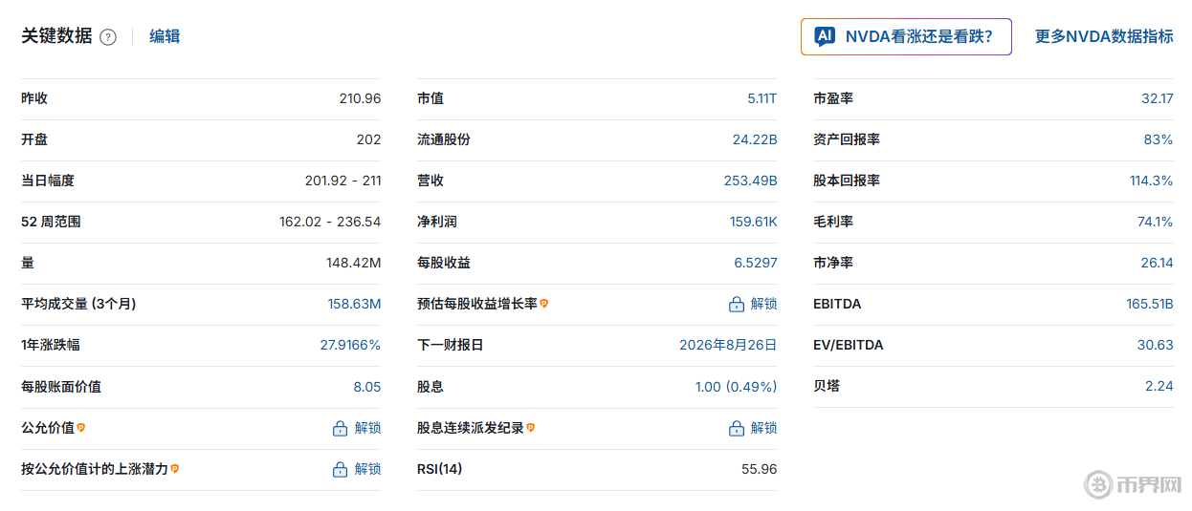1192x511 pixels.
Task: Click the 平均成交量 (3个月) label
Action: pyautogui.click(x=78, y=304)
